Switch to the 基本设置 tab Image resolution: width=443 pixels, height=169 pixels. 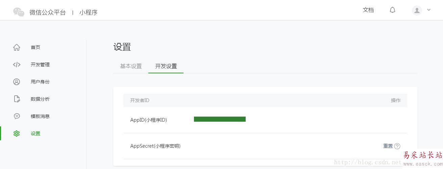click(131, 66)
